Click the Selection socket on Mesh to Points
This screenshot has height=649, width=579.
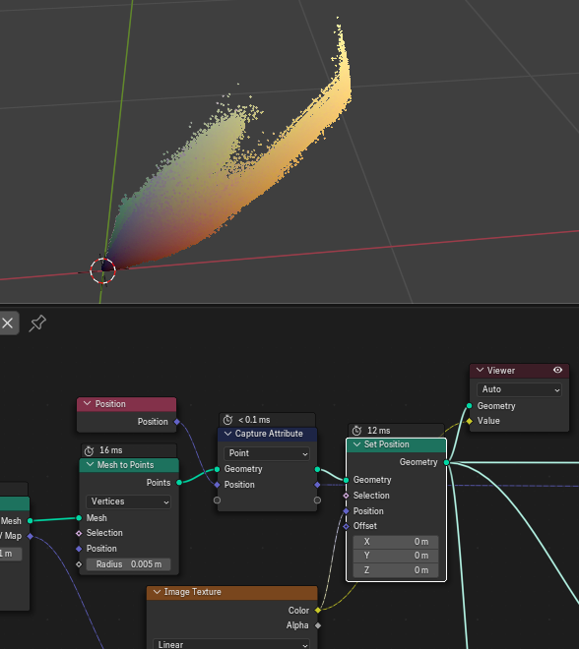79,533
